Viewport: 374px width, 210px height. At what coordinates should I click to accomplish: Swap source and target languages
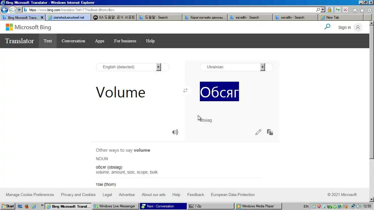click(x=185, y=91)
